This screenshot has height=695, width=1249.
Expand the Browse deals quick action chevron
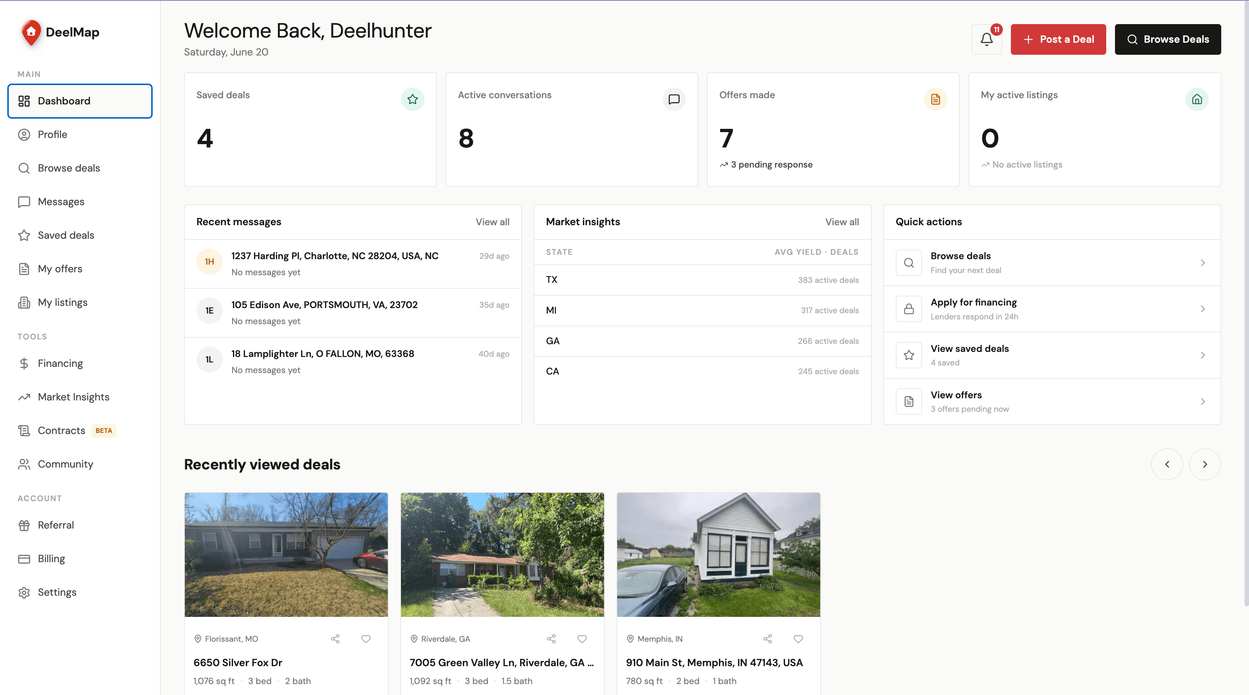pos(1203,263)
